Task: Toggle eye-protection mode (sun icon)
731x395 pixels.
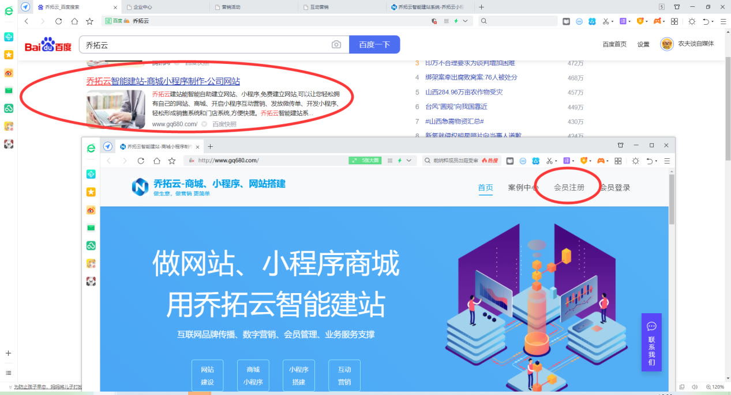Action: click(691, 20)
